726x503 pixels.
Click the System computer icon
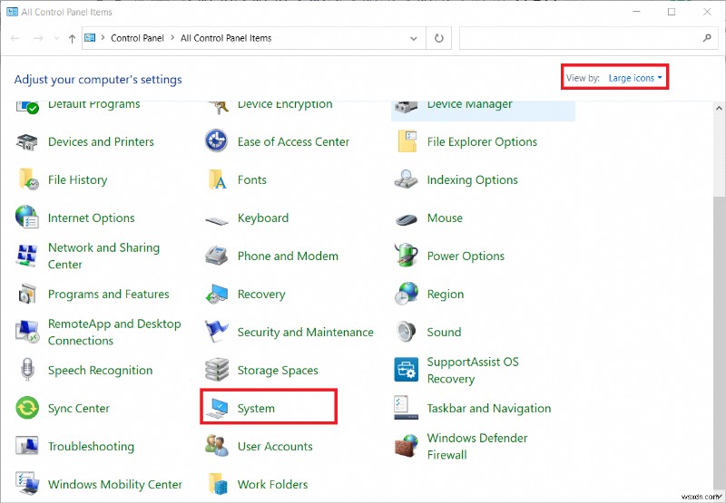point(217,408)
